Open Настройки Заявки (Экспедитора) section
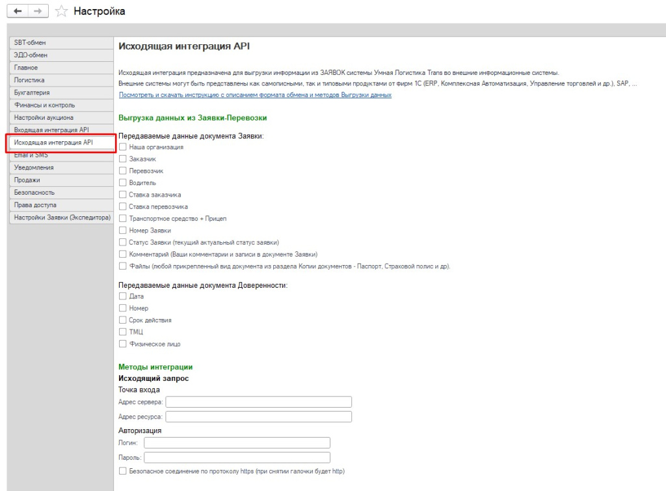666x491 pixels. [61, 217]
